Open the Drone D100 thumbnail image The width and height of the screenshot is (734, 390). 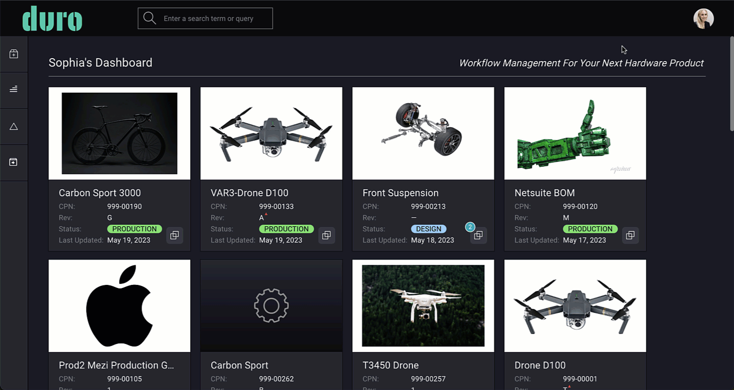coord(575,306)
